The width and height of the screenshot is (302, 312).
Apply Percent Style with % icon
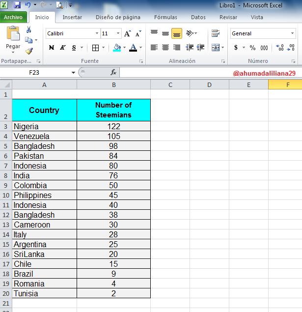point(252,48)
